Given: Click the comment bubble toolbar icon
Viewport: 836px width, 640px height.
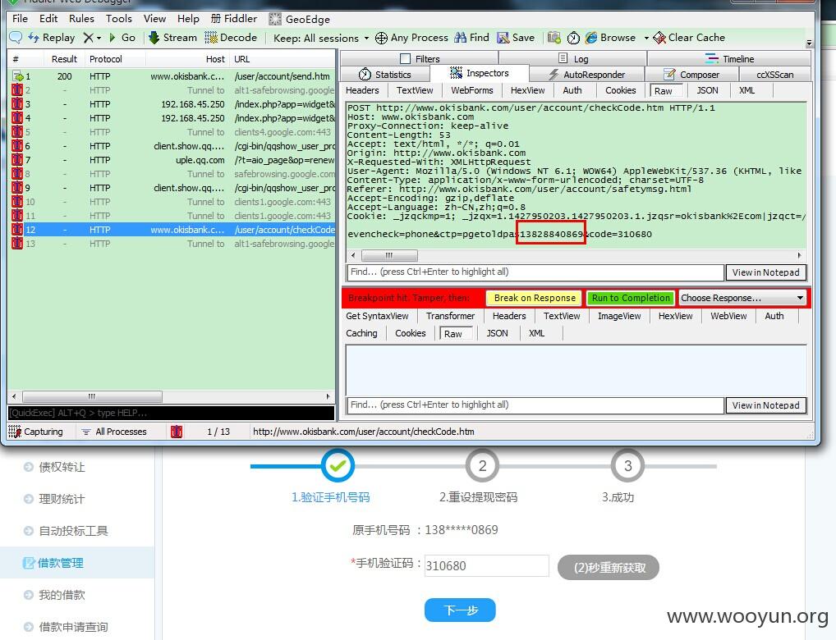Looking at the screenshot, I should tap(16, 37).
